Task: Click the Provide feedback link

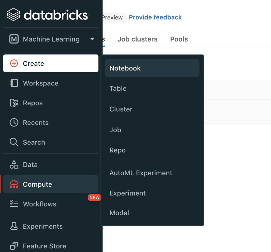Action: click(155, 17)
